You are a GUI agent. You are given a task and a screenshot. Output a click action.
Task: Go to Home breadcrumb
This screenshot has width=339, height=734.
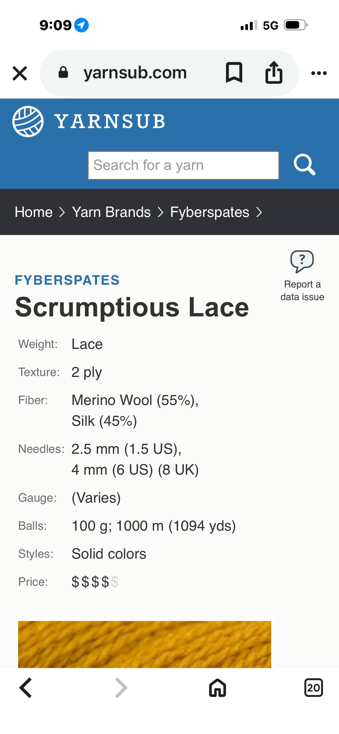(x=34, y=212)
